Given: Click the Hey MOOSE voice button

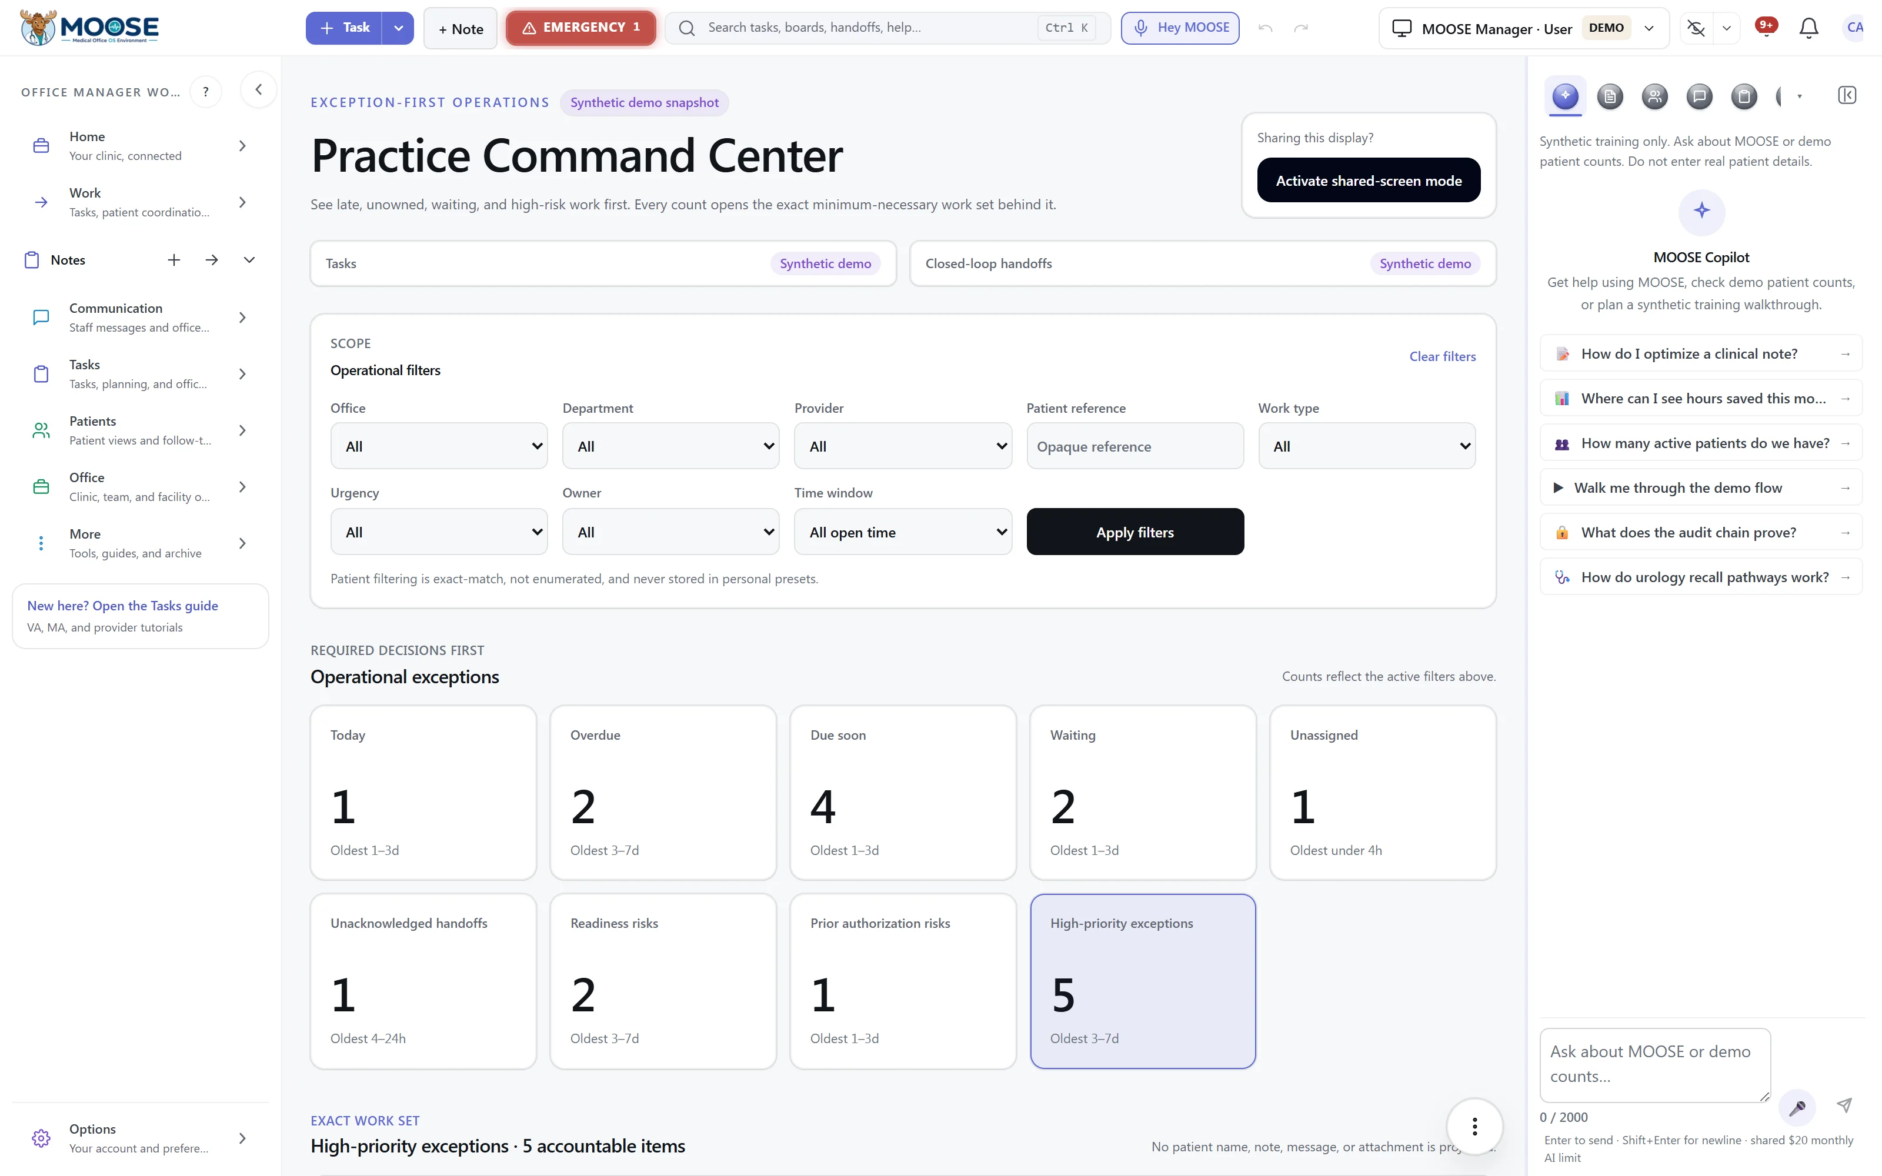Looking at the screenshot, I should click(1180, 28).
